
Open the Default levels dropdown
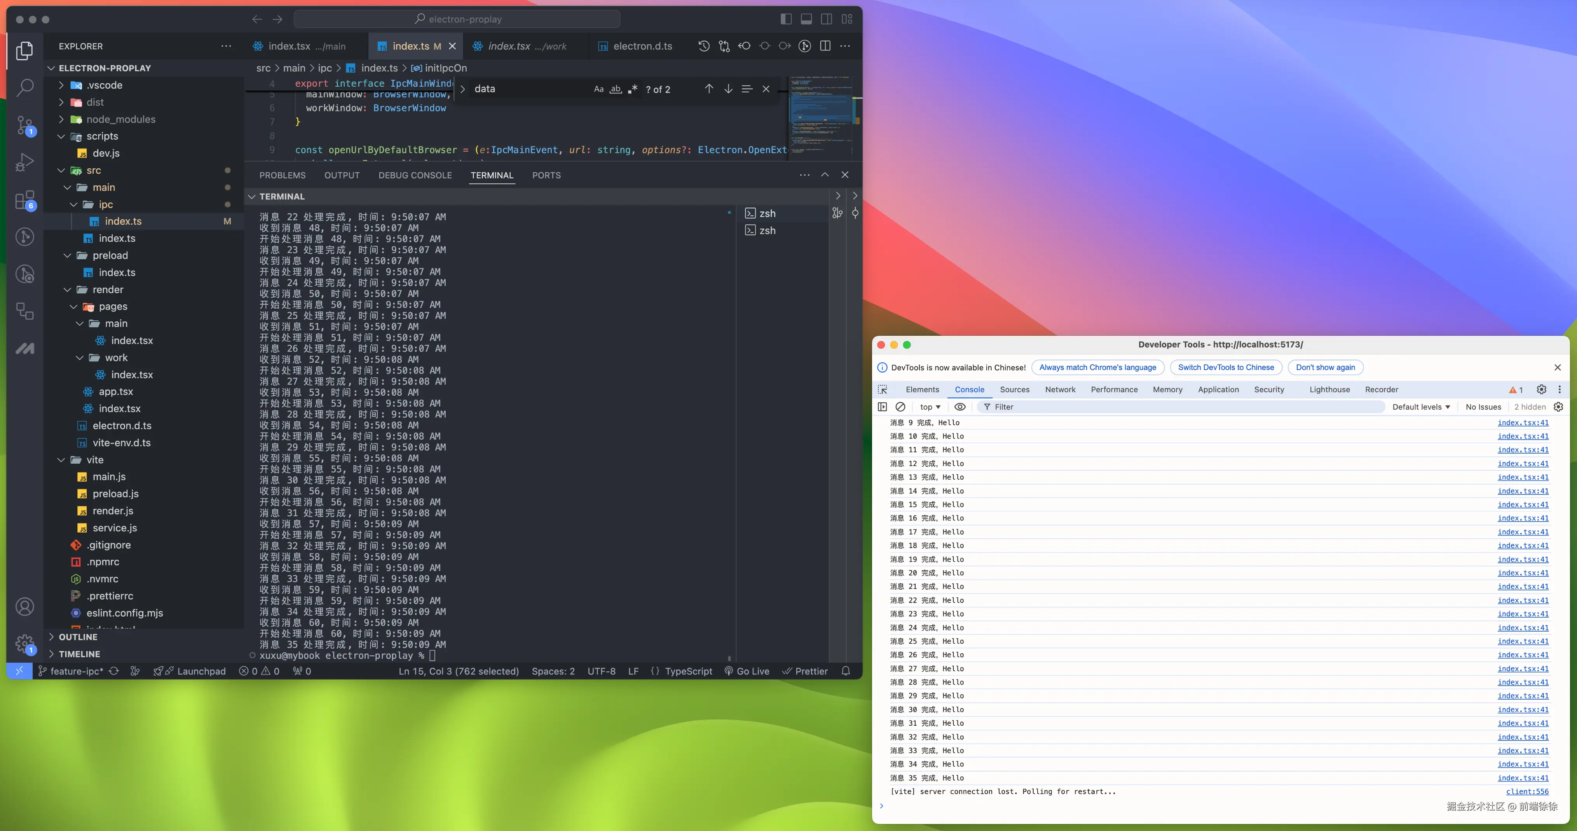[x=1420, y=407]
